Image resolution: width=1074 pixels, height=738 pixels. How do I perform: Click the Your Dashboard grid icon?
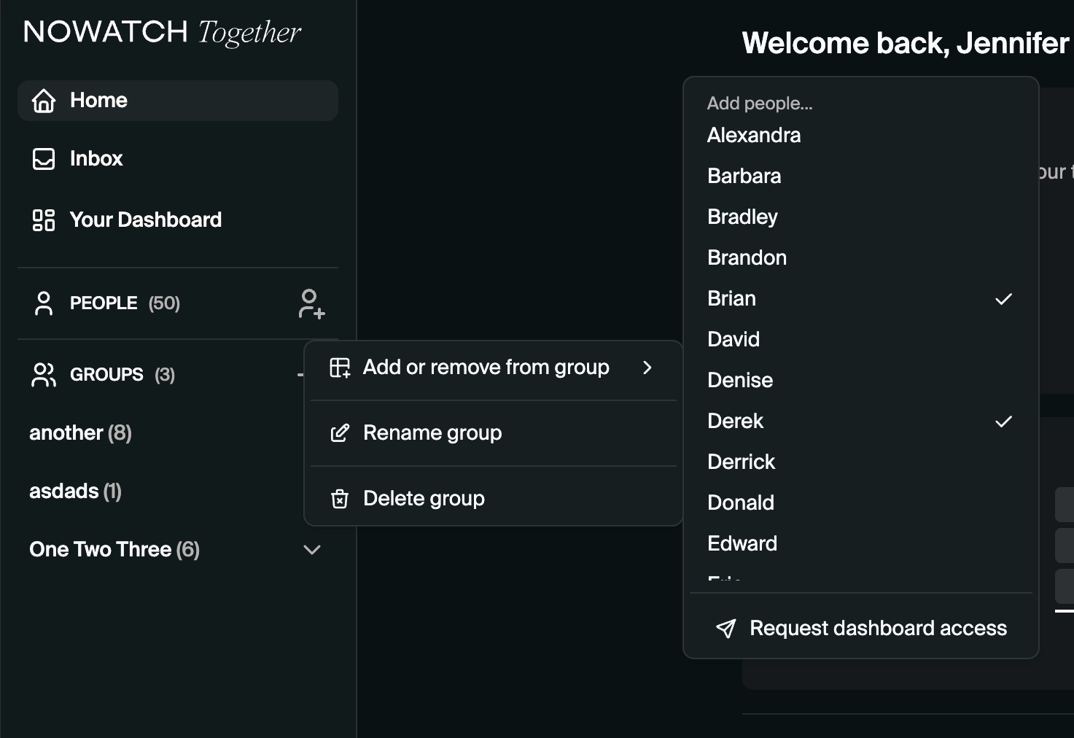[44, 220]
